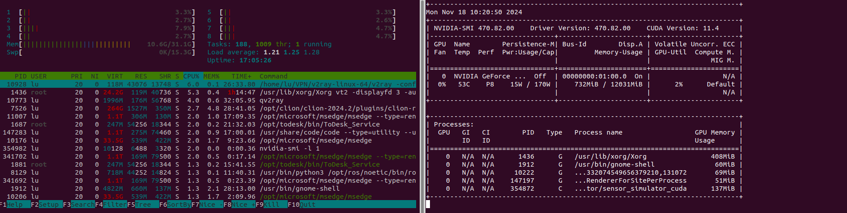Sort by the MEM% column header
Screen dimensions: 847x213
[211, 76]
